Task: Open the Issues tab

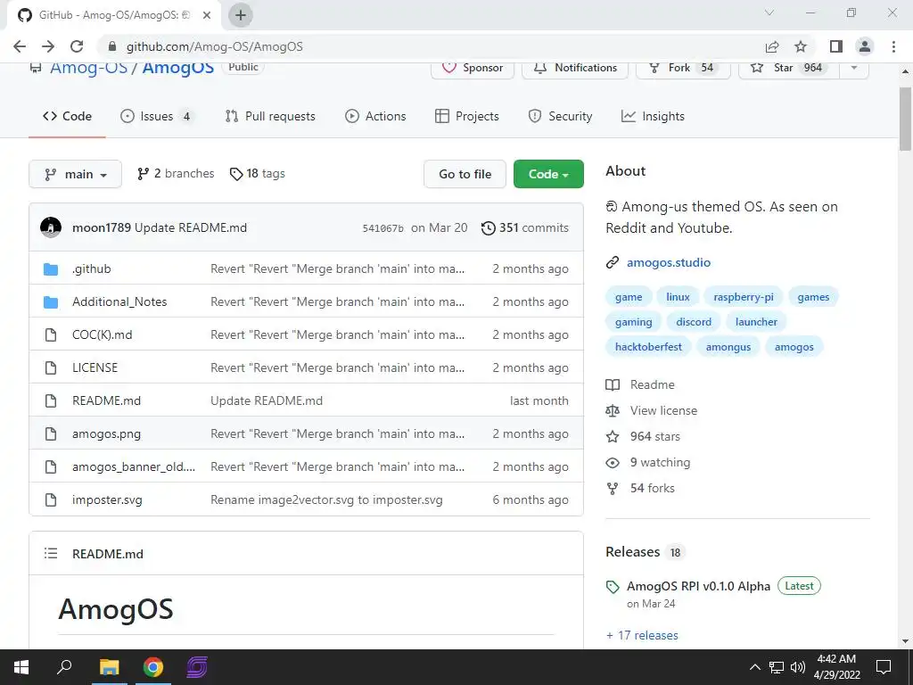Action: point(156,116)
